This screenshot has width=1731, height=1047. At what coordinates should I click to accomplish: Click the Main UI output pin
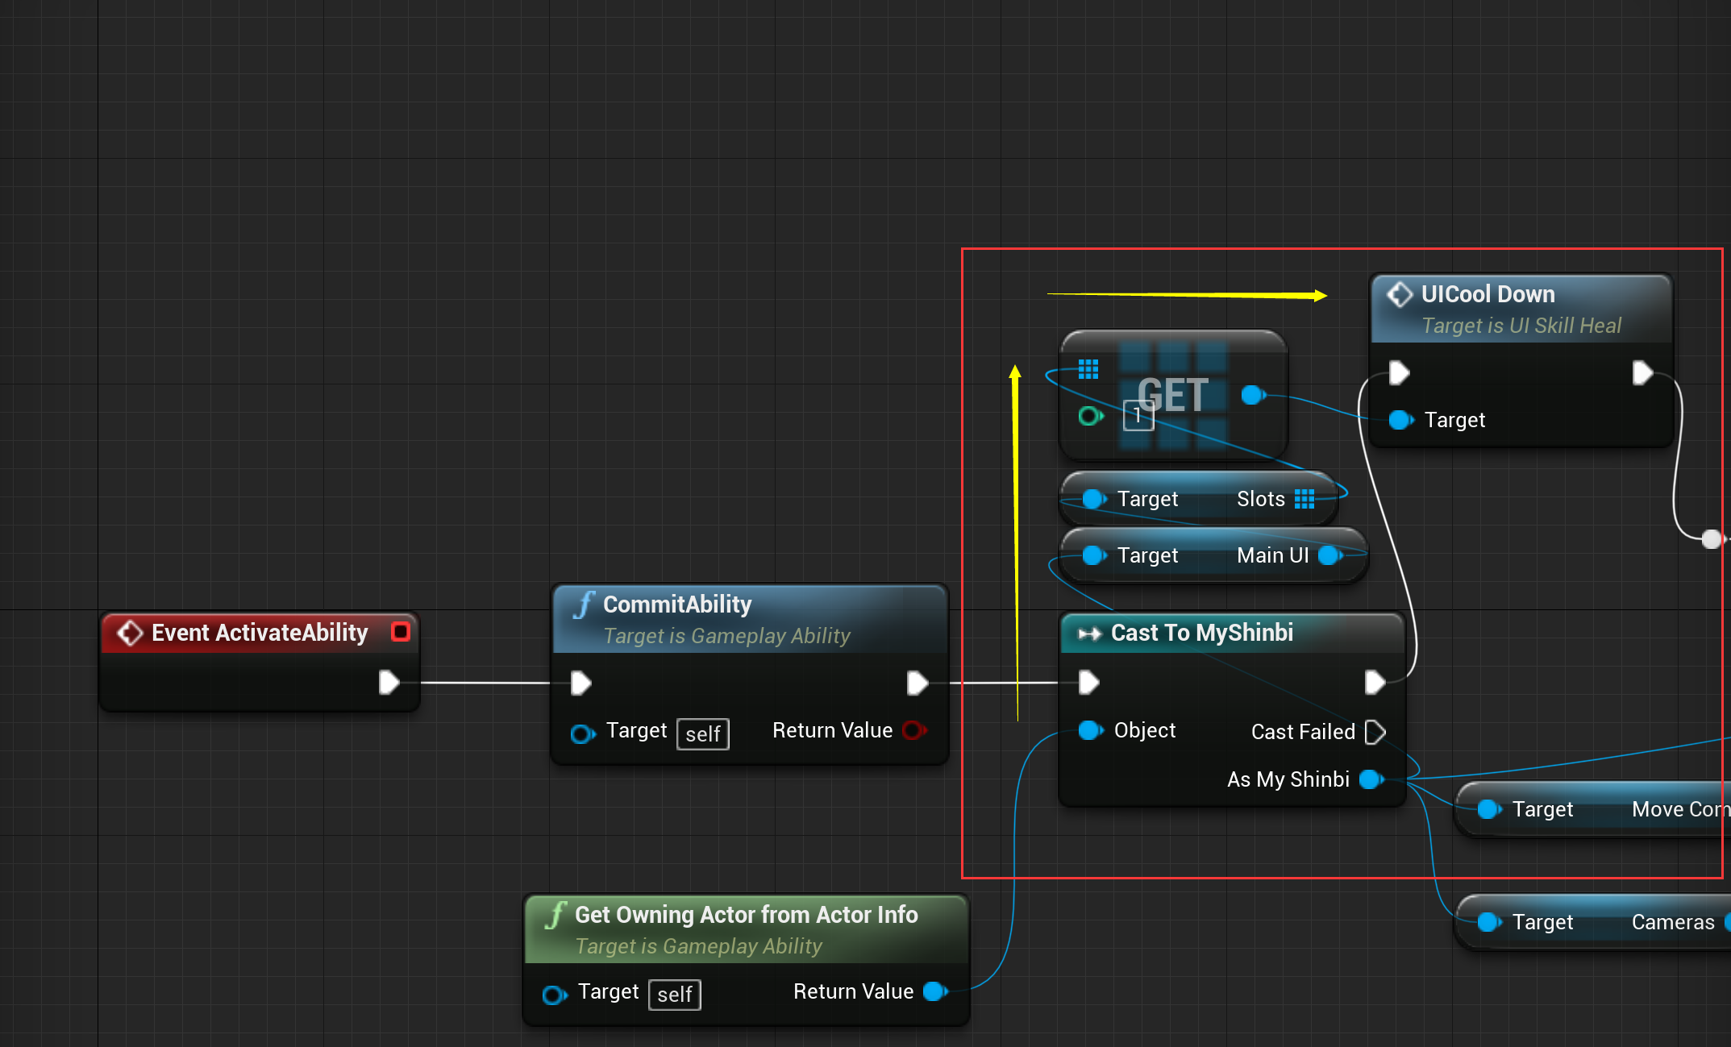tap(1328, 555)
